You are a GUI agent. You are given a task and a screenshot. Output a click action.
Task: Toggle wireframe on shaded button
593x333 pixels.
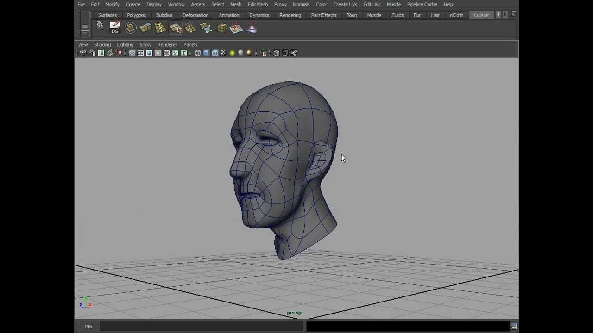(x=215, y=53)
